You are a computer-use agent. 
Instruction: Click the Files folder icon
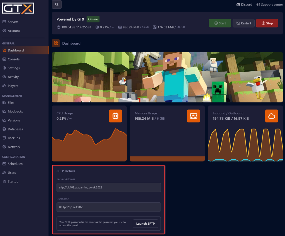point(4,103)
